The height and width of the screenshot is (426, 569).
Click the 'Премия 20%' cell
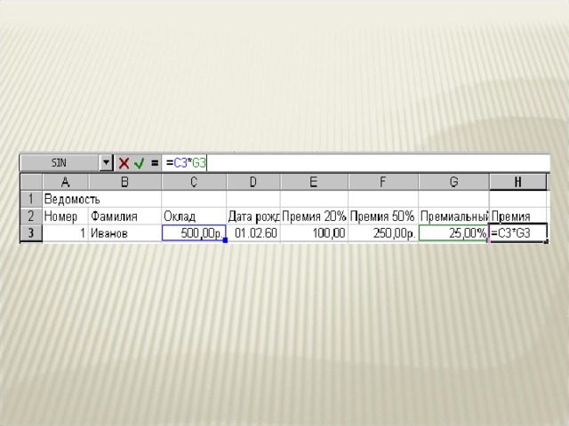pos(314,217)
